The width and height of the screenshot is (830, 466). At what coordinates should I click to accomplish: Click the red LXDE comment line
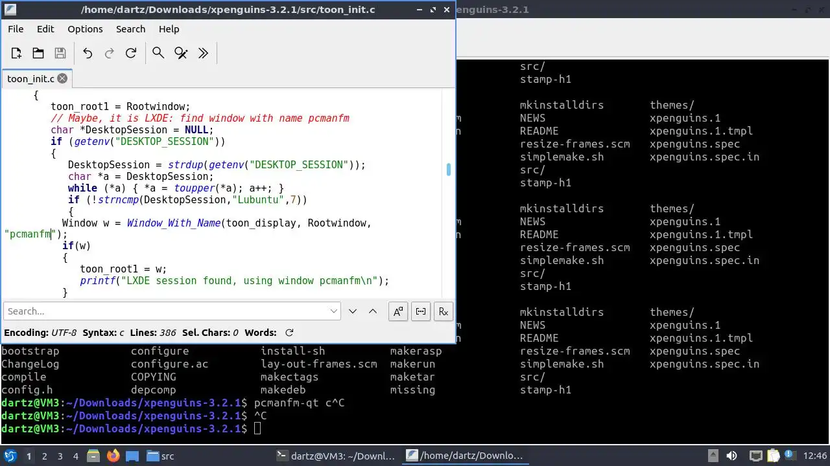point(200,118)
